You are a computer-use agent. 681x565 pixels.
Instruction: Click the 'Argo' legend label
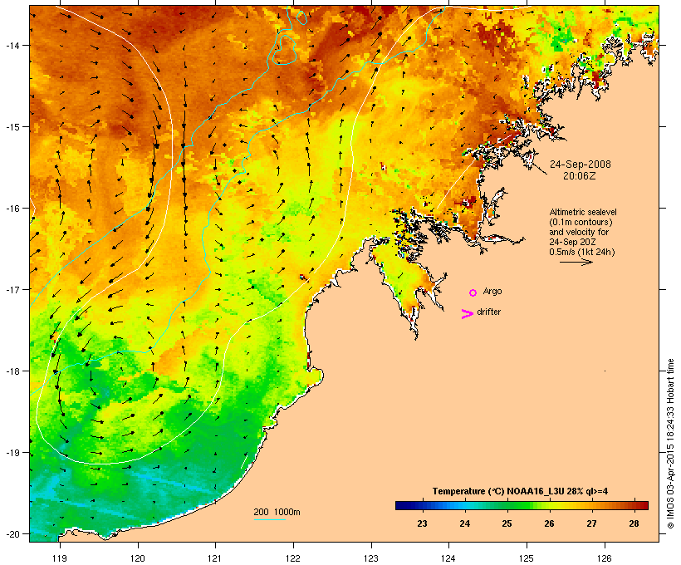coord(492,291)
